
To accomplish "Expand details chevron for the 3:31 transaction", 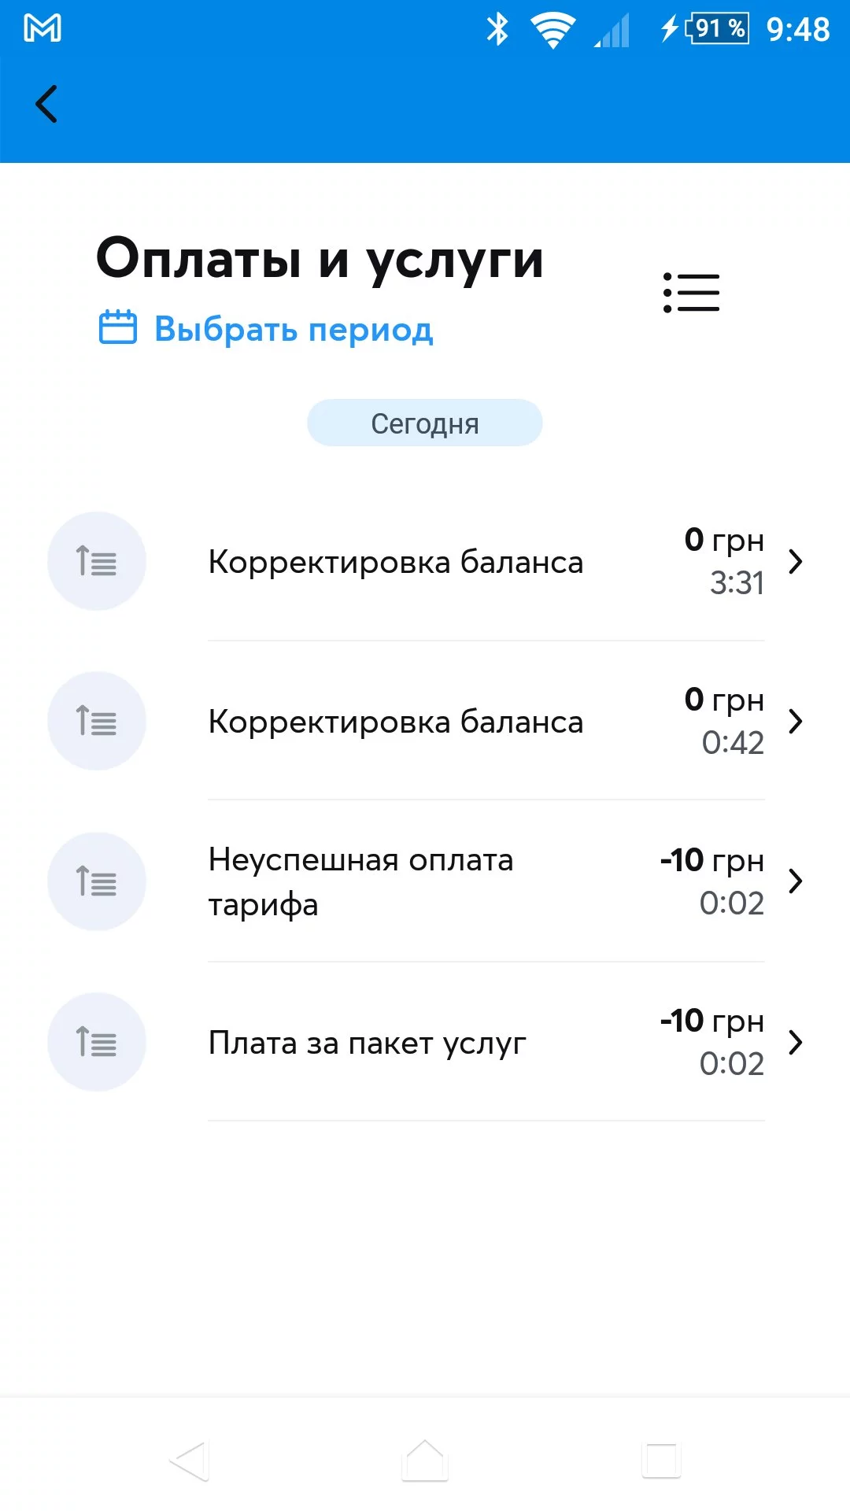I will pyautogui.click(x=796, y=561).
